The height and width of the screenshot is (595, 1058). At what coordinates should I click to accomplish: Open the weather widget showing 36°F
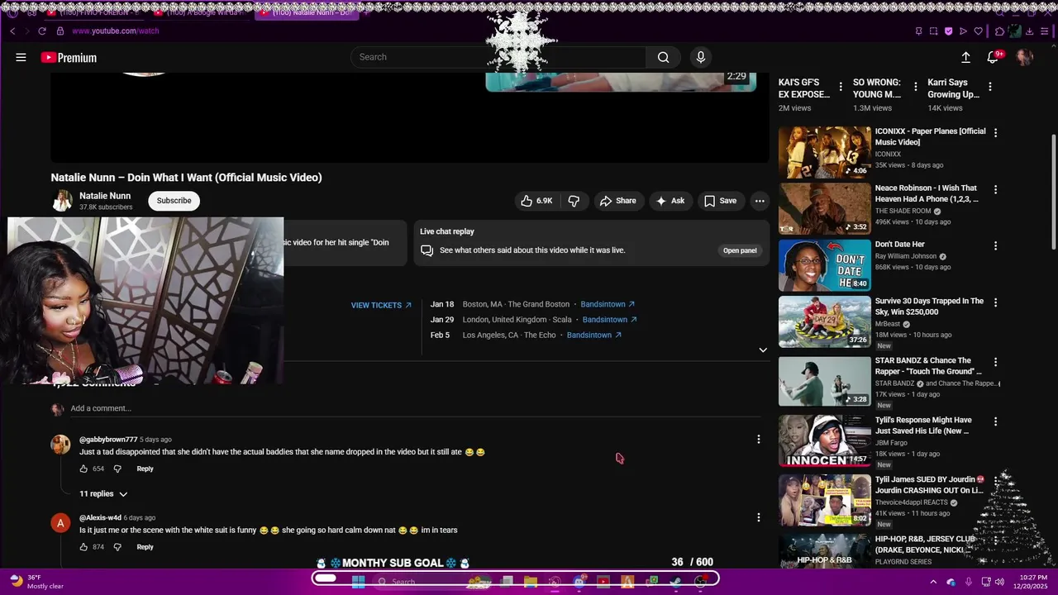[37, 582]
